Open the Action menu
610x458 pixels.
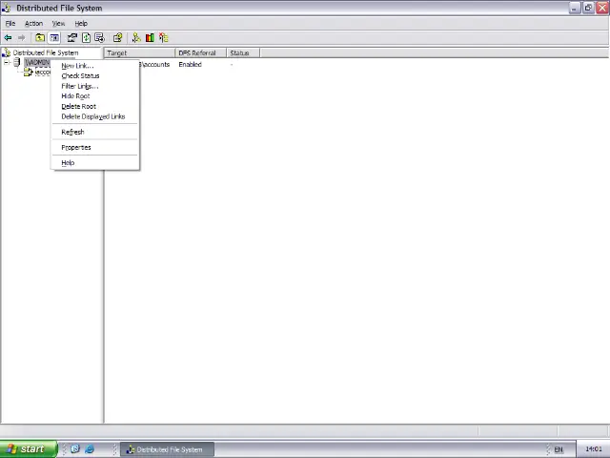34,23
